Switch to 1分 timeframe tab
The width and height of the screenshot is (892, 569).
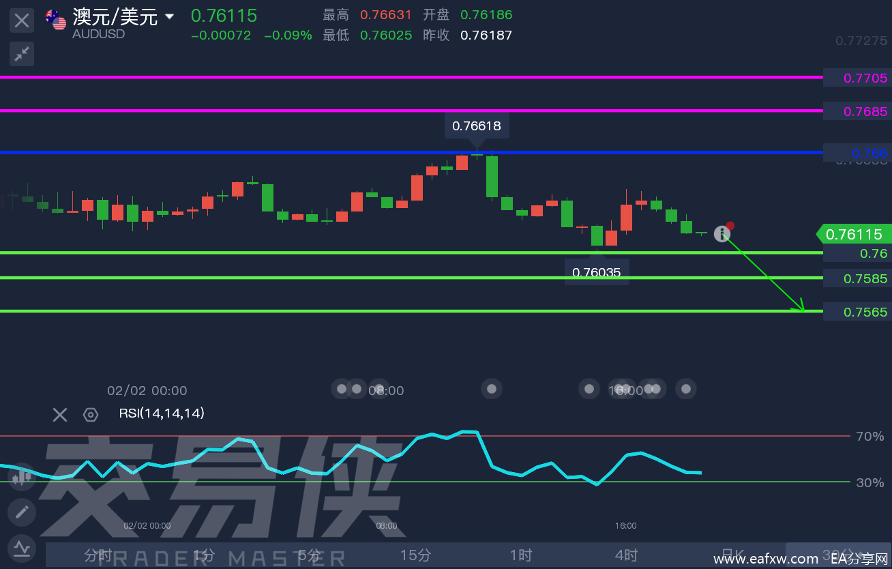(x=203, y=555)
